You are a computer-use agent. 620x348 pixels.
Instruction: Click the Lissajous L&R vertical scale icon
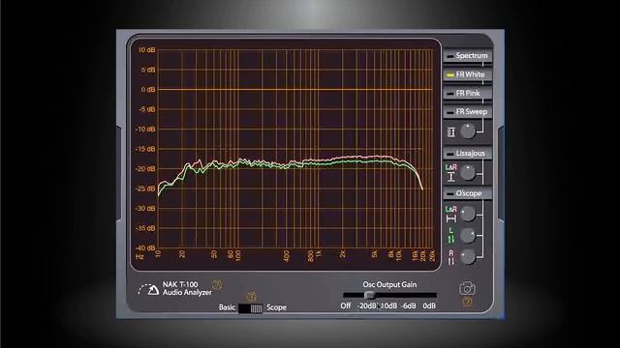(x=450, y=177)
